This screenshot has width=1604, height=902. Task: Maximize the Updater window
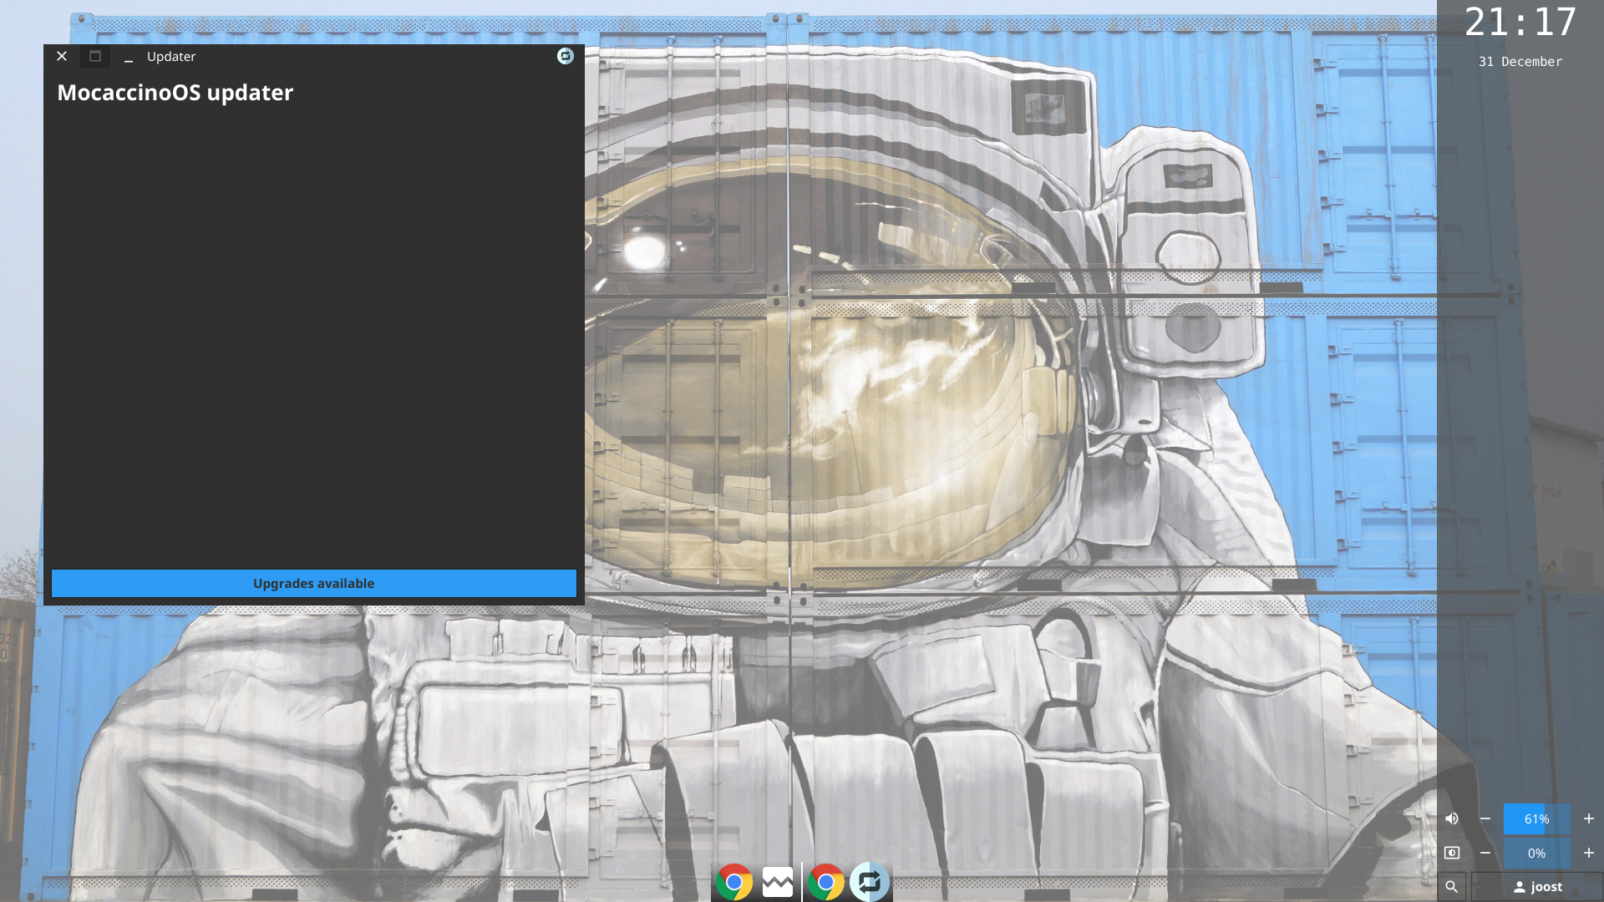click(x=95, y=56)
